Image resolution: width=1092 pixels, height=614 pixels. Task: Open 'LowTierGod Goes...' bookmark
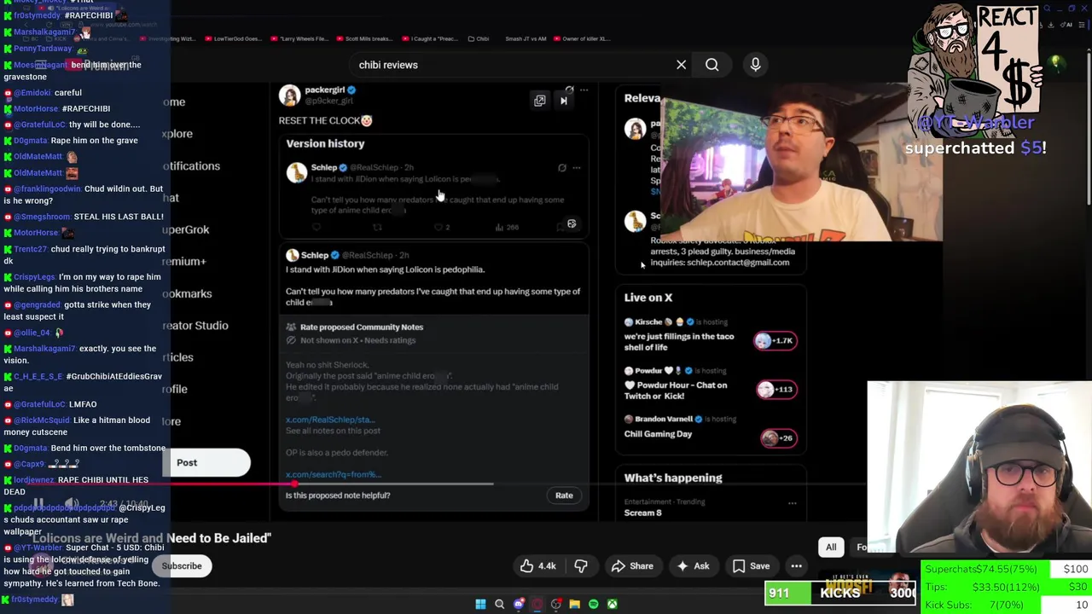coord(233,38)
